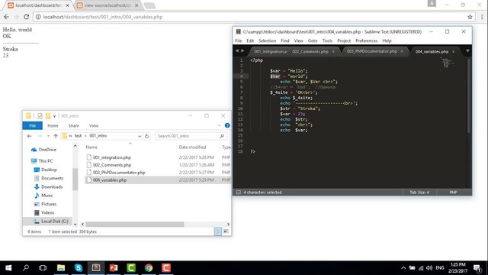The image size is (488, 275).
Task: Open the Chrome three-dot menu
Action: tap(482, 17)
